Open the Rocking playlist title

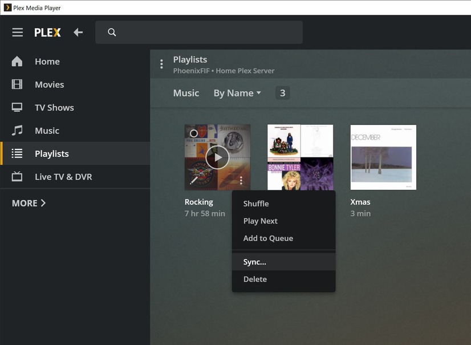(x=199, y=202)
